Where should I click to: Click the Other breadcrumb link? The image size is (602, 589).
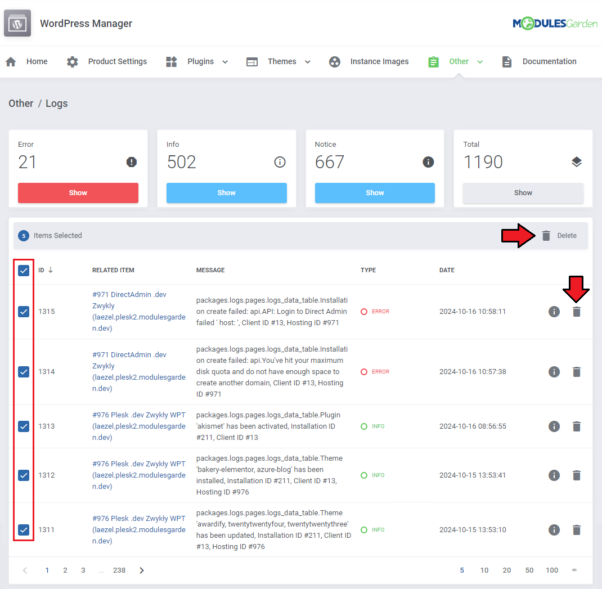pos(21,104)
